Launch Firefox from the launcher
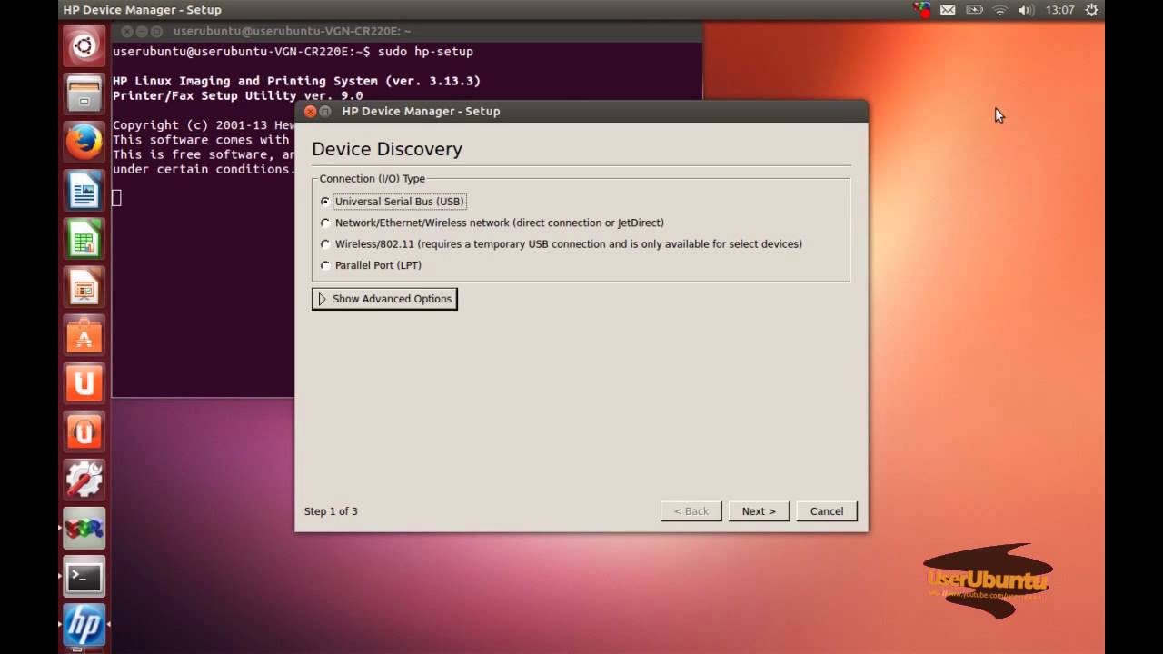This screenshot has height=654, width=1163. (84, 142)
